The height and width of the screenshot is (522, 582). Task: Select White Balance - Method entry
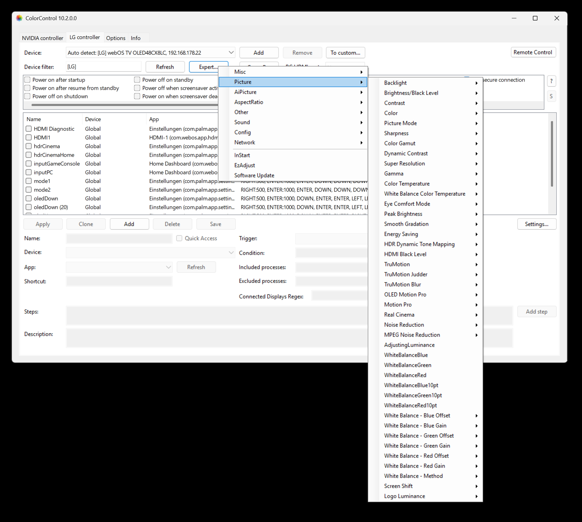425,476
